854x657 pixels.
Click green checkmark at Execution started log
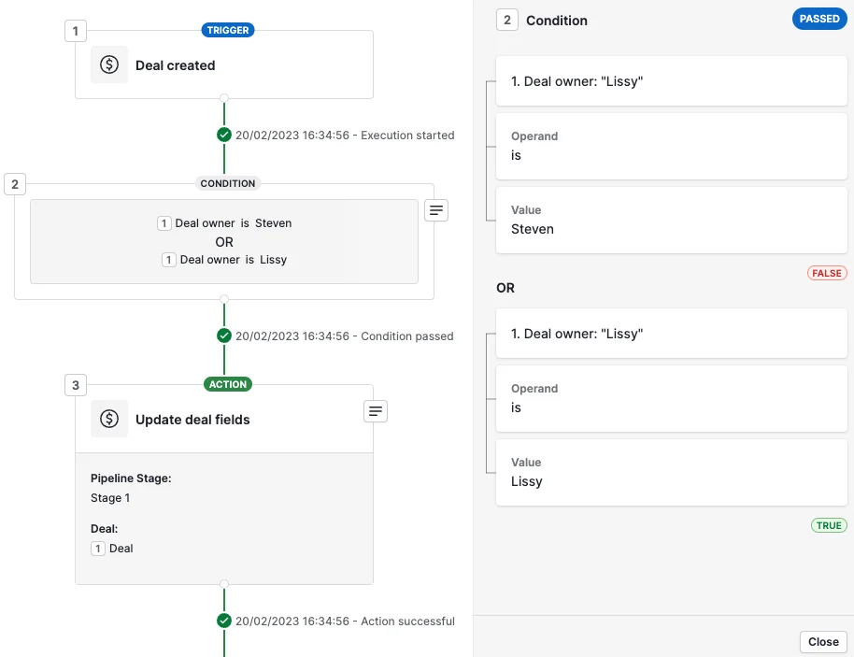point(224,135)
